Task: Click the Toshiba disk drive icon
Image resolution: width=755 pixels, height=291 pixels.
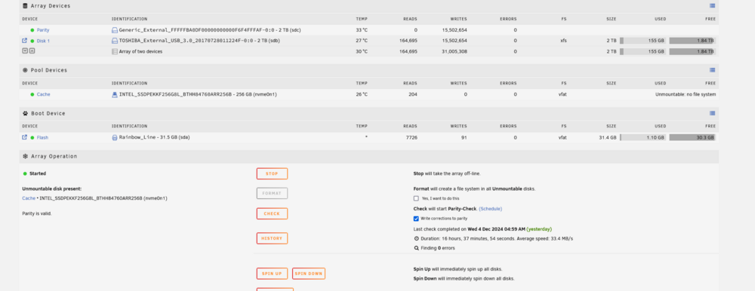Action: (115, 41)
